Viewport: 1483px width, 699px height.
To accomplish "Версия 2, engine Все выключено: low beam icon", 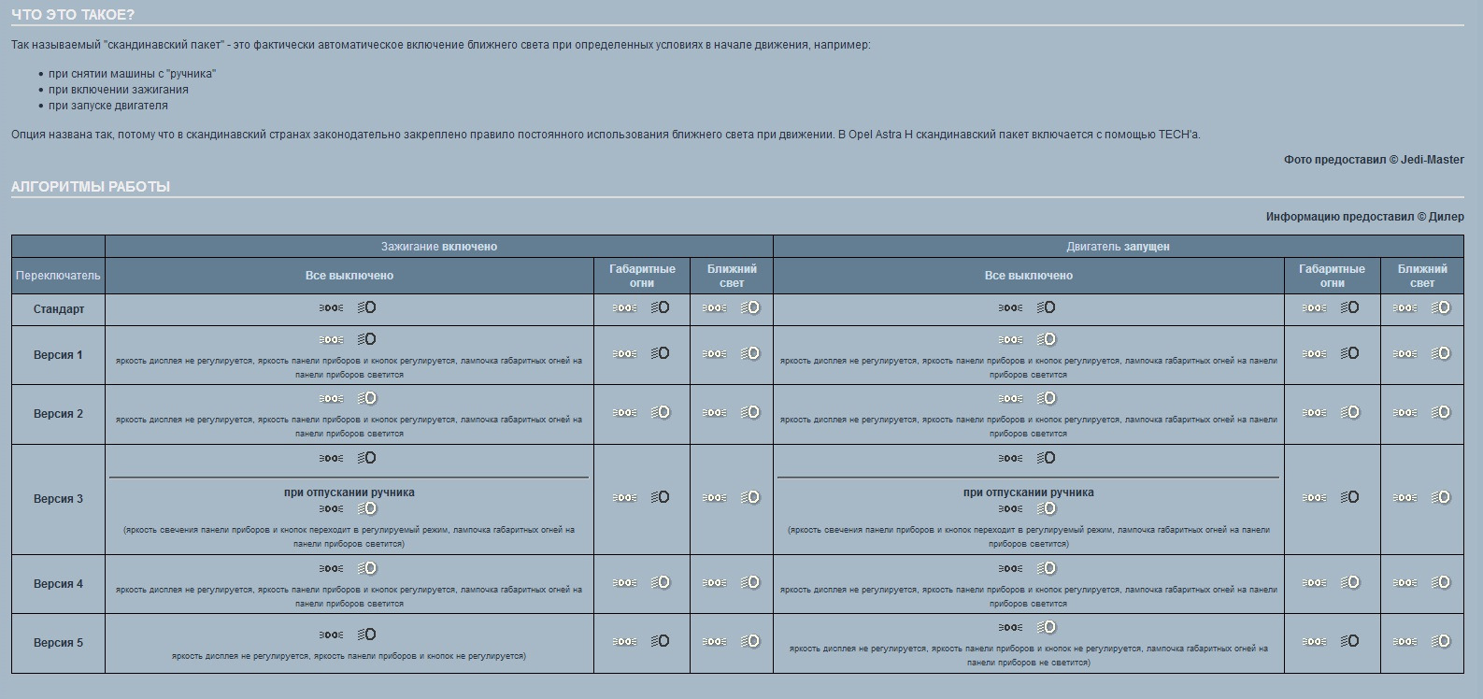I will click(x=1046, y=398).
